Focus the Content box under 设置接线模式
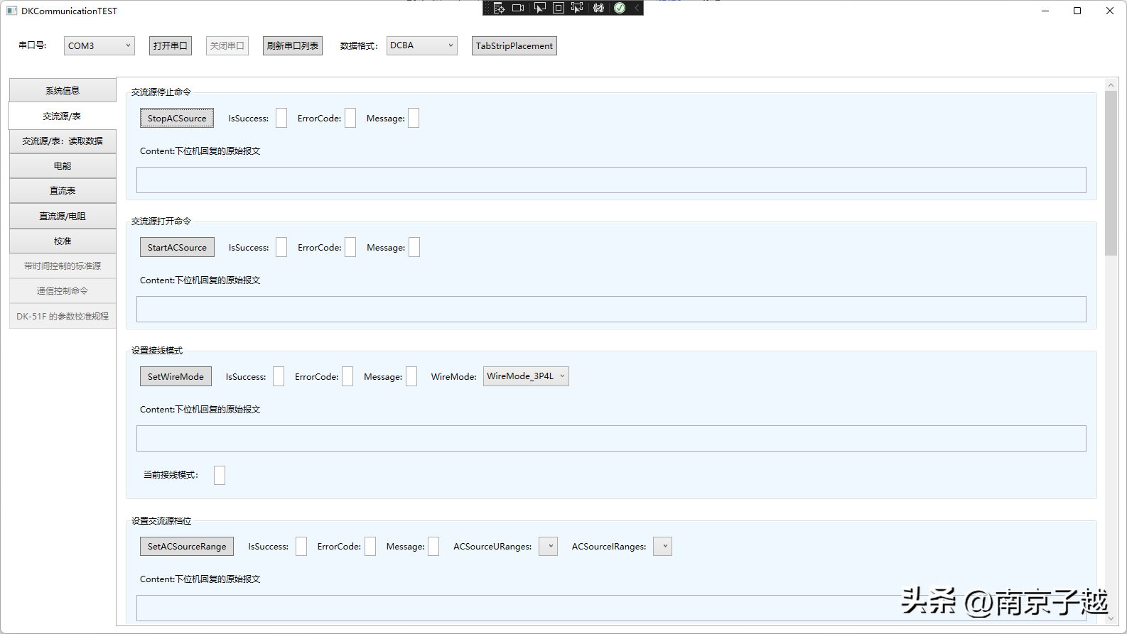The image size is (1127, 634). 611,438
